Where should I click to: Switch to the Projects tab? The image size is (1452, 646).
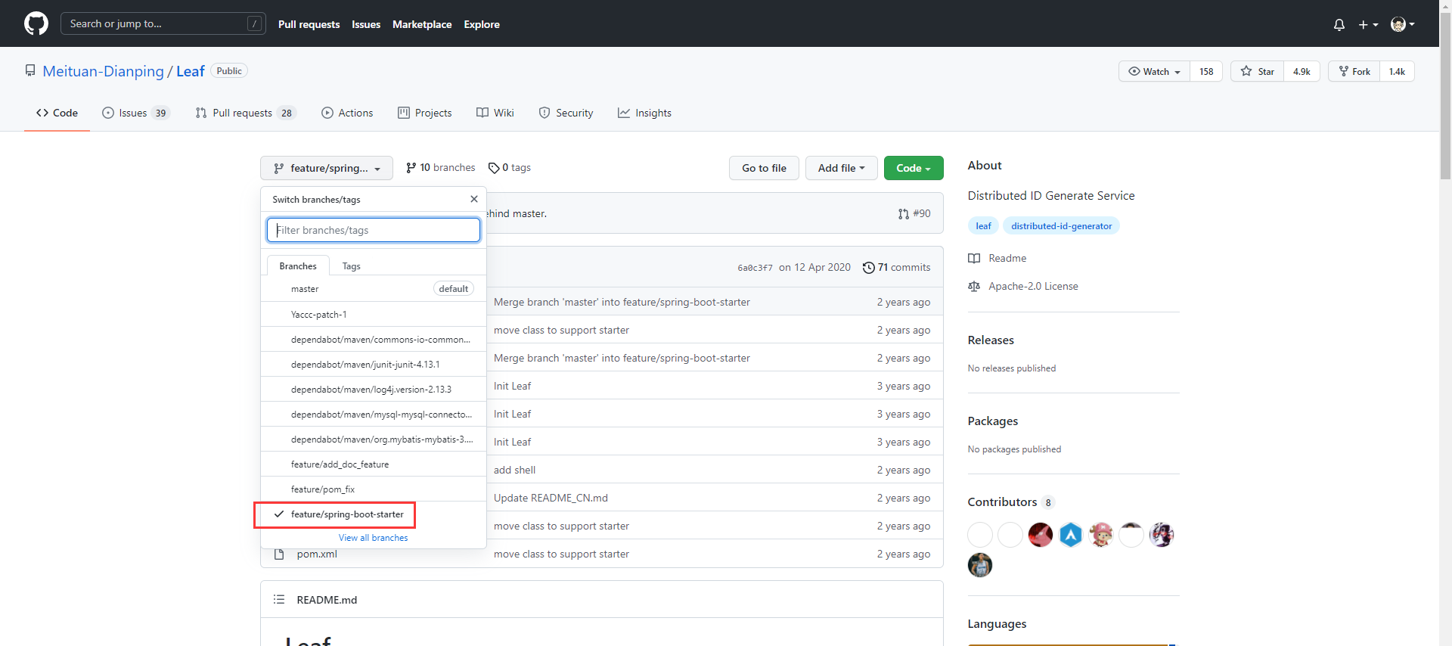[x=425, y=113]
